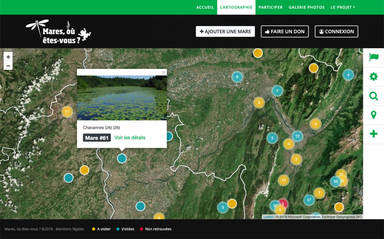Click the Ajouter une mare button

[x=225, y=31]
